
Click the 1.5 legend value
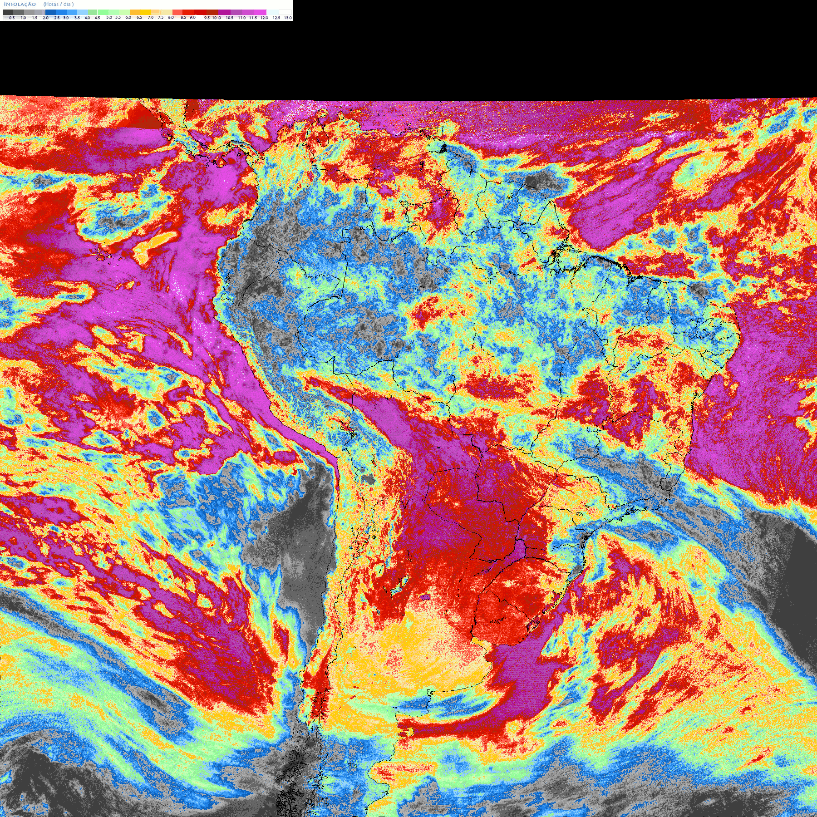[x=34, y=18]
